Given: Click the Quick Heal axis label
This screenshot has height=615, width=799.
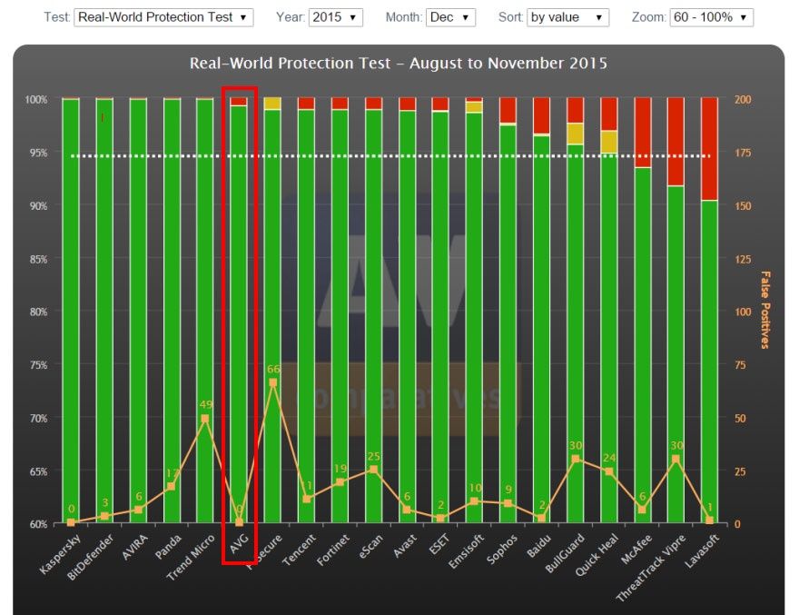Looking at the screenshot, I should [x=597, y=555].
